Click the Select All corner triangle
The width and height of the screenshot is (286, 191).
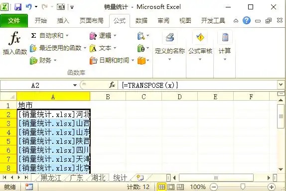coord(8,96)
